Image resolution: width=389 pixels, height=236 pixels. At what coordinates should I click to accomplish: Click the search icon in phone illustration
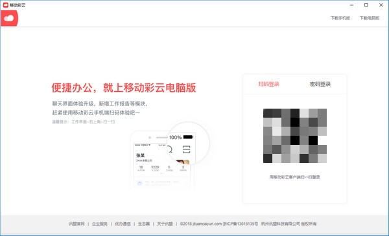pos(170,149)
